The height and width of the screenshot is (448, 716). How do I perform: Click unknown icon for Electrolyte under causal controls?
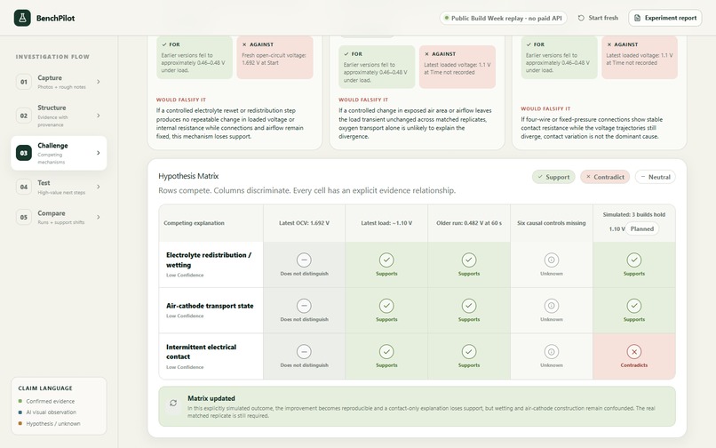pyautogui.click(x=551, y=260)
